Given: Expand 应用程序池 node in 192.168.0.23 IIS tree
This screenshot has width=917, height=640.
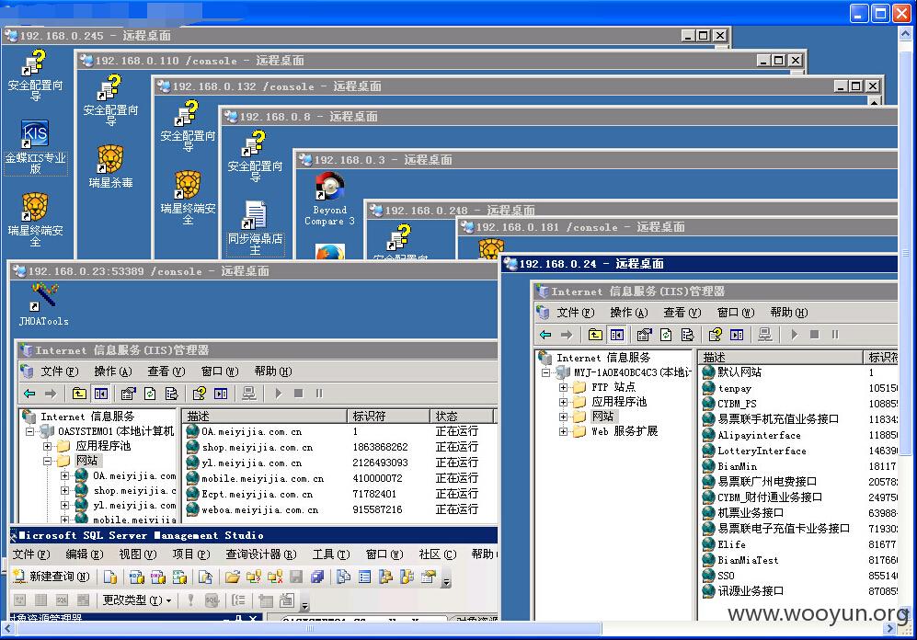Looking at the screenshot, I should pos(48,446).
